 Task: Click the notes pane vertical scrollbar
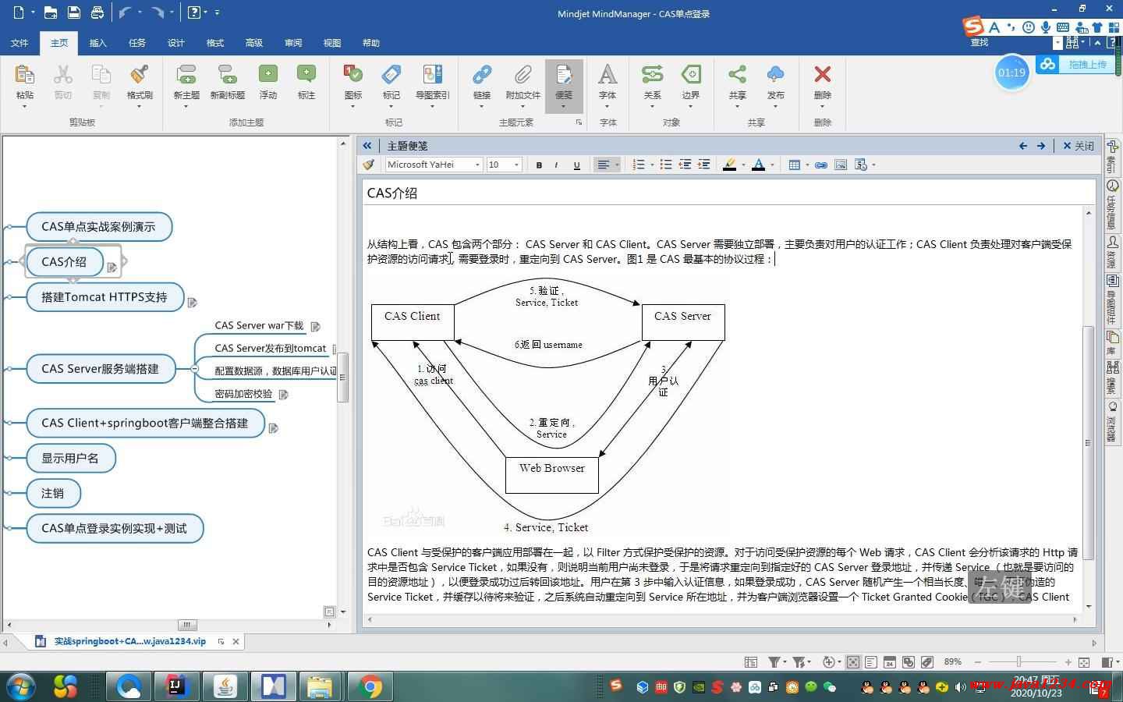click(x=1089, y=443)
